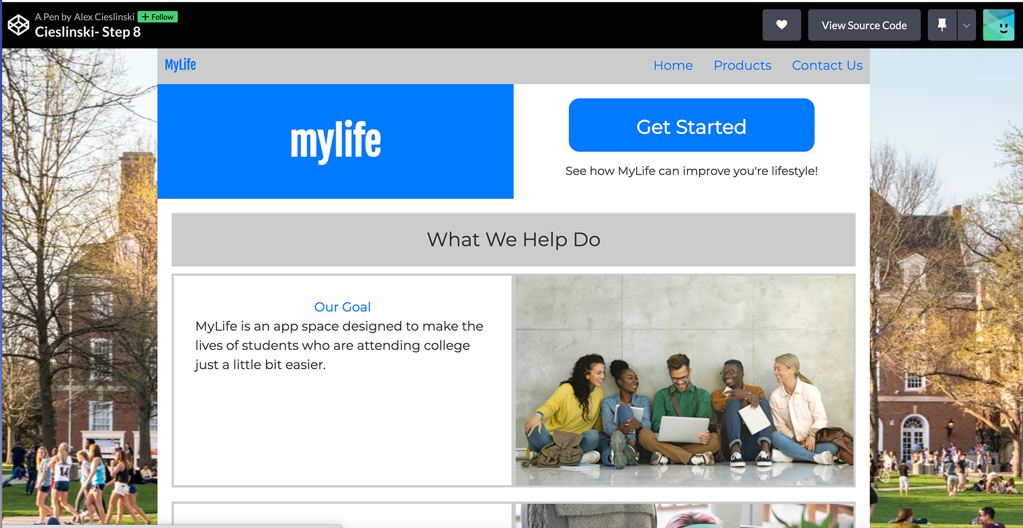Viewport: 1023px width, 528px height.
Task: Open the user avatar menu
Action: (x=998, y=25)
